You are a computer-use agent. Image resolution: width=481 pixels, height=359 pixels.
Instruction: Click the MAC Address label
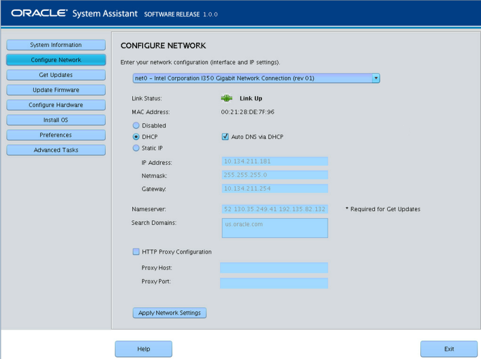point(151,112)
